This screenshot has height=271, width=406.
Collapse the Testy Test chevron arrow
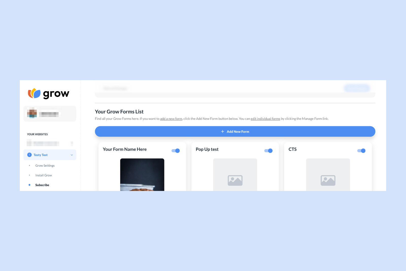[72, 155]
